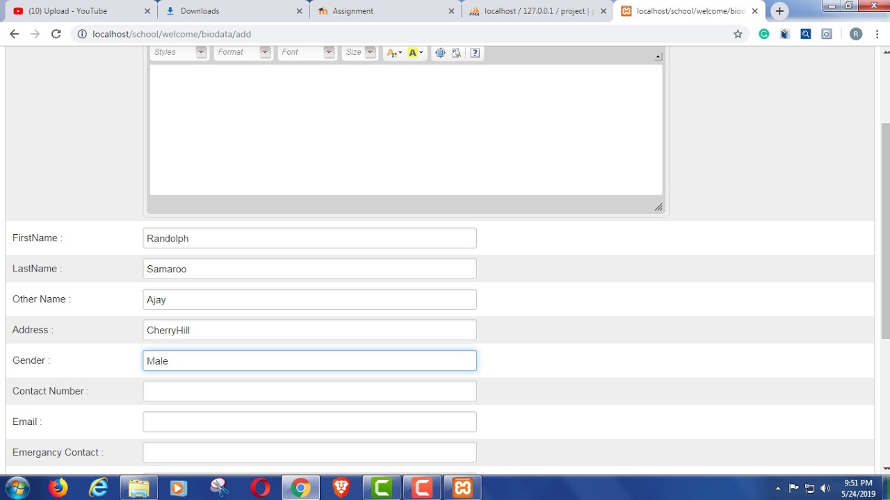890x500 pixels.
Task: Collapse the editor toolbar arrow
Action: pos(658,57)
